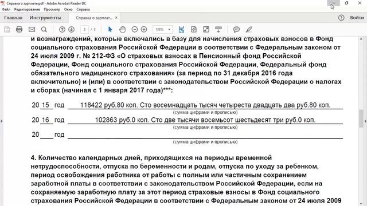The height and width of the screenshot is (206, 367).
Task: Click text '24 июля 2009 г. № 212-ФЗ'
Action: point(73,56)
